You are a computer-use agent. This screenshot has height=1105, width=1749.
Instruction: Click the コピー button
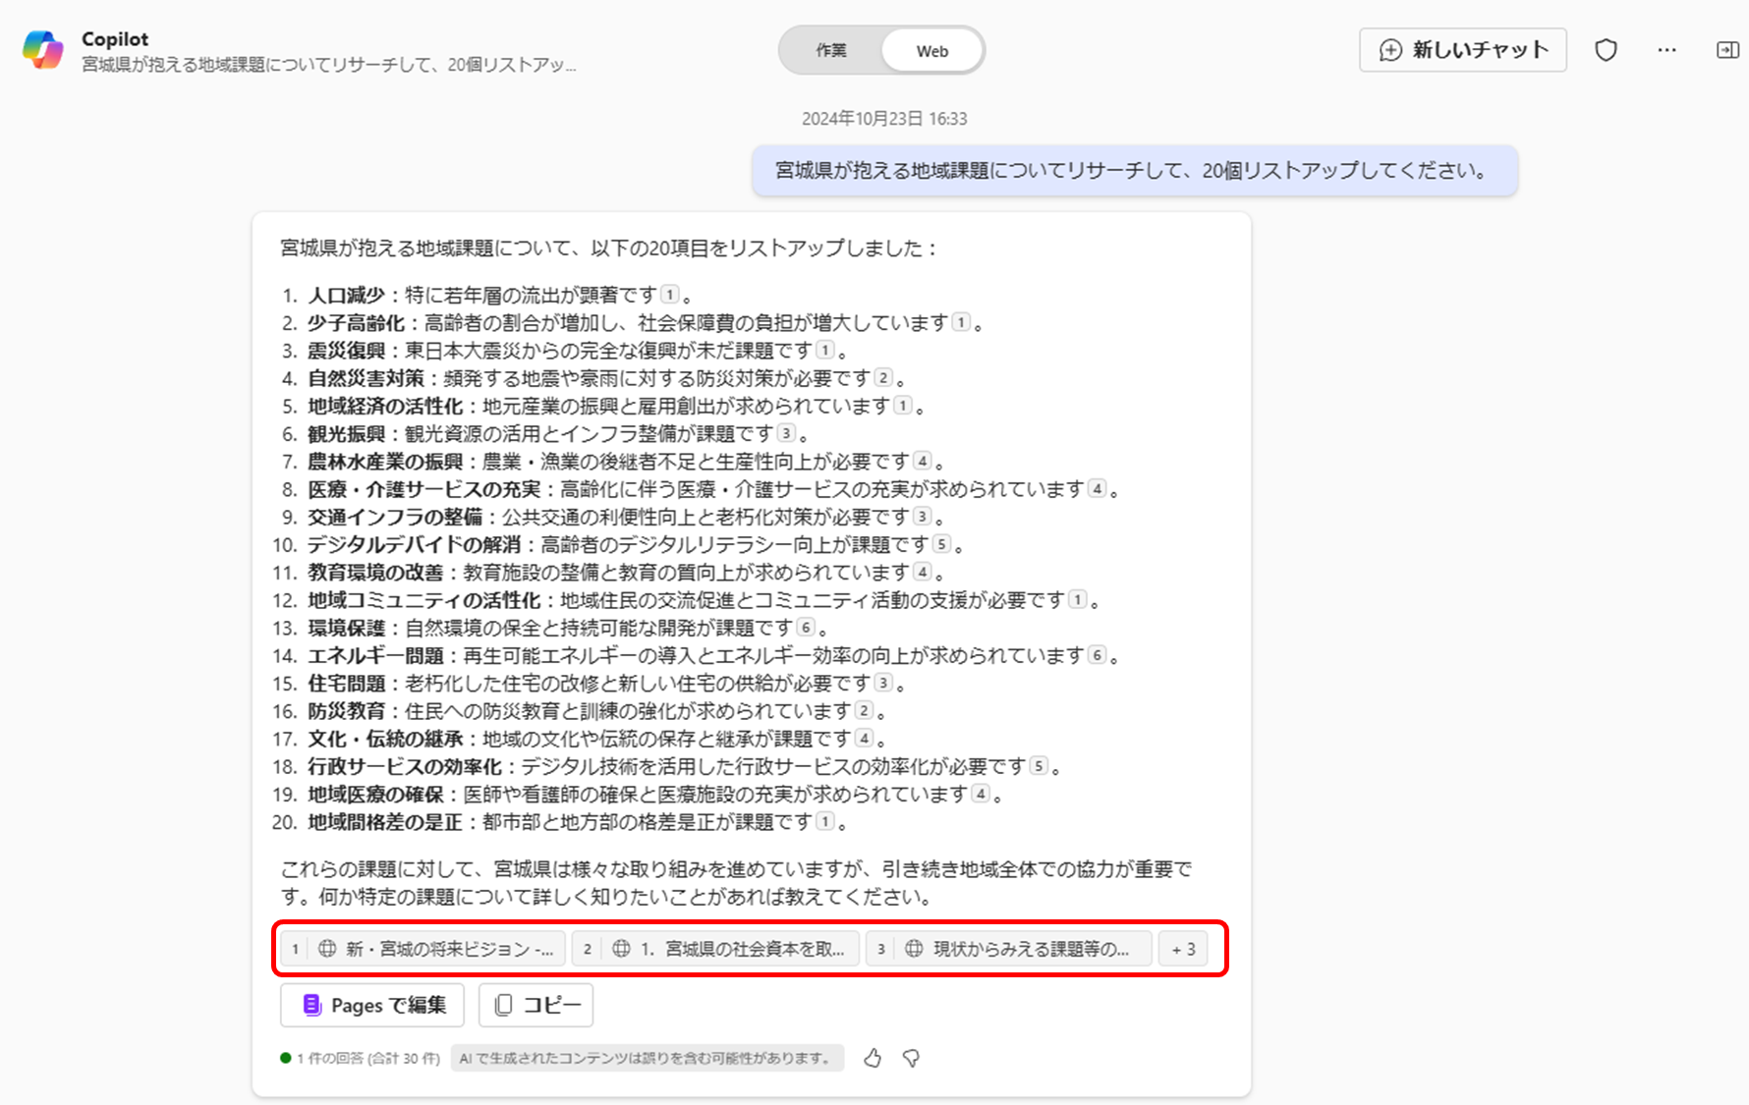point(536,1005)
